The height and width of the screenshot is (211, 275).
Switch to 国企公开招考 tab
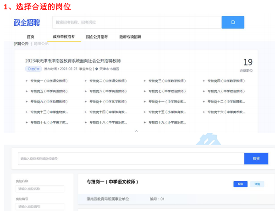97,37
